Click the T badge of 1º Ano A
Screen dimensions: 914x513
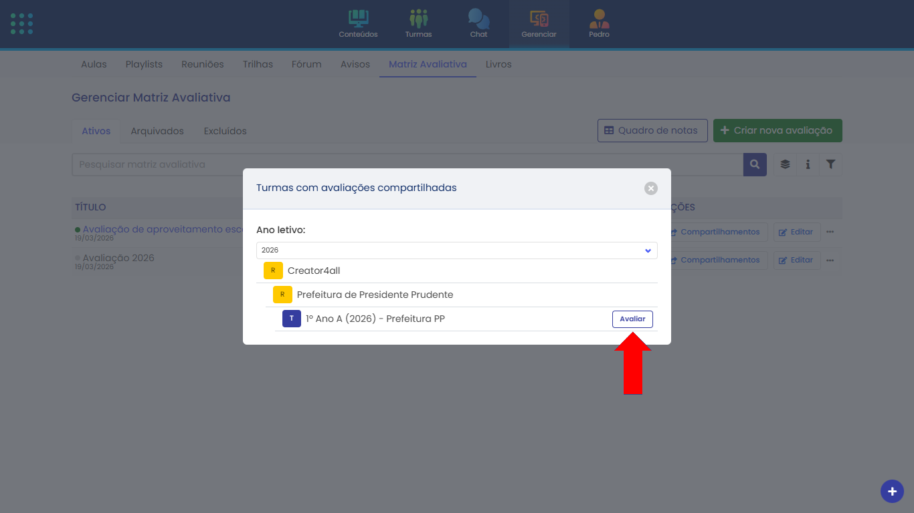[292, 319]
